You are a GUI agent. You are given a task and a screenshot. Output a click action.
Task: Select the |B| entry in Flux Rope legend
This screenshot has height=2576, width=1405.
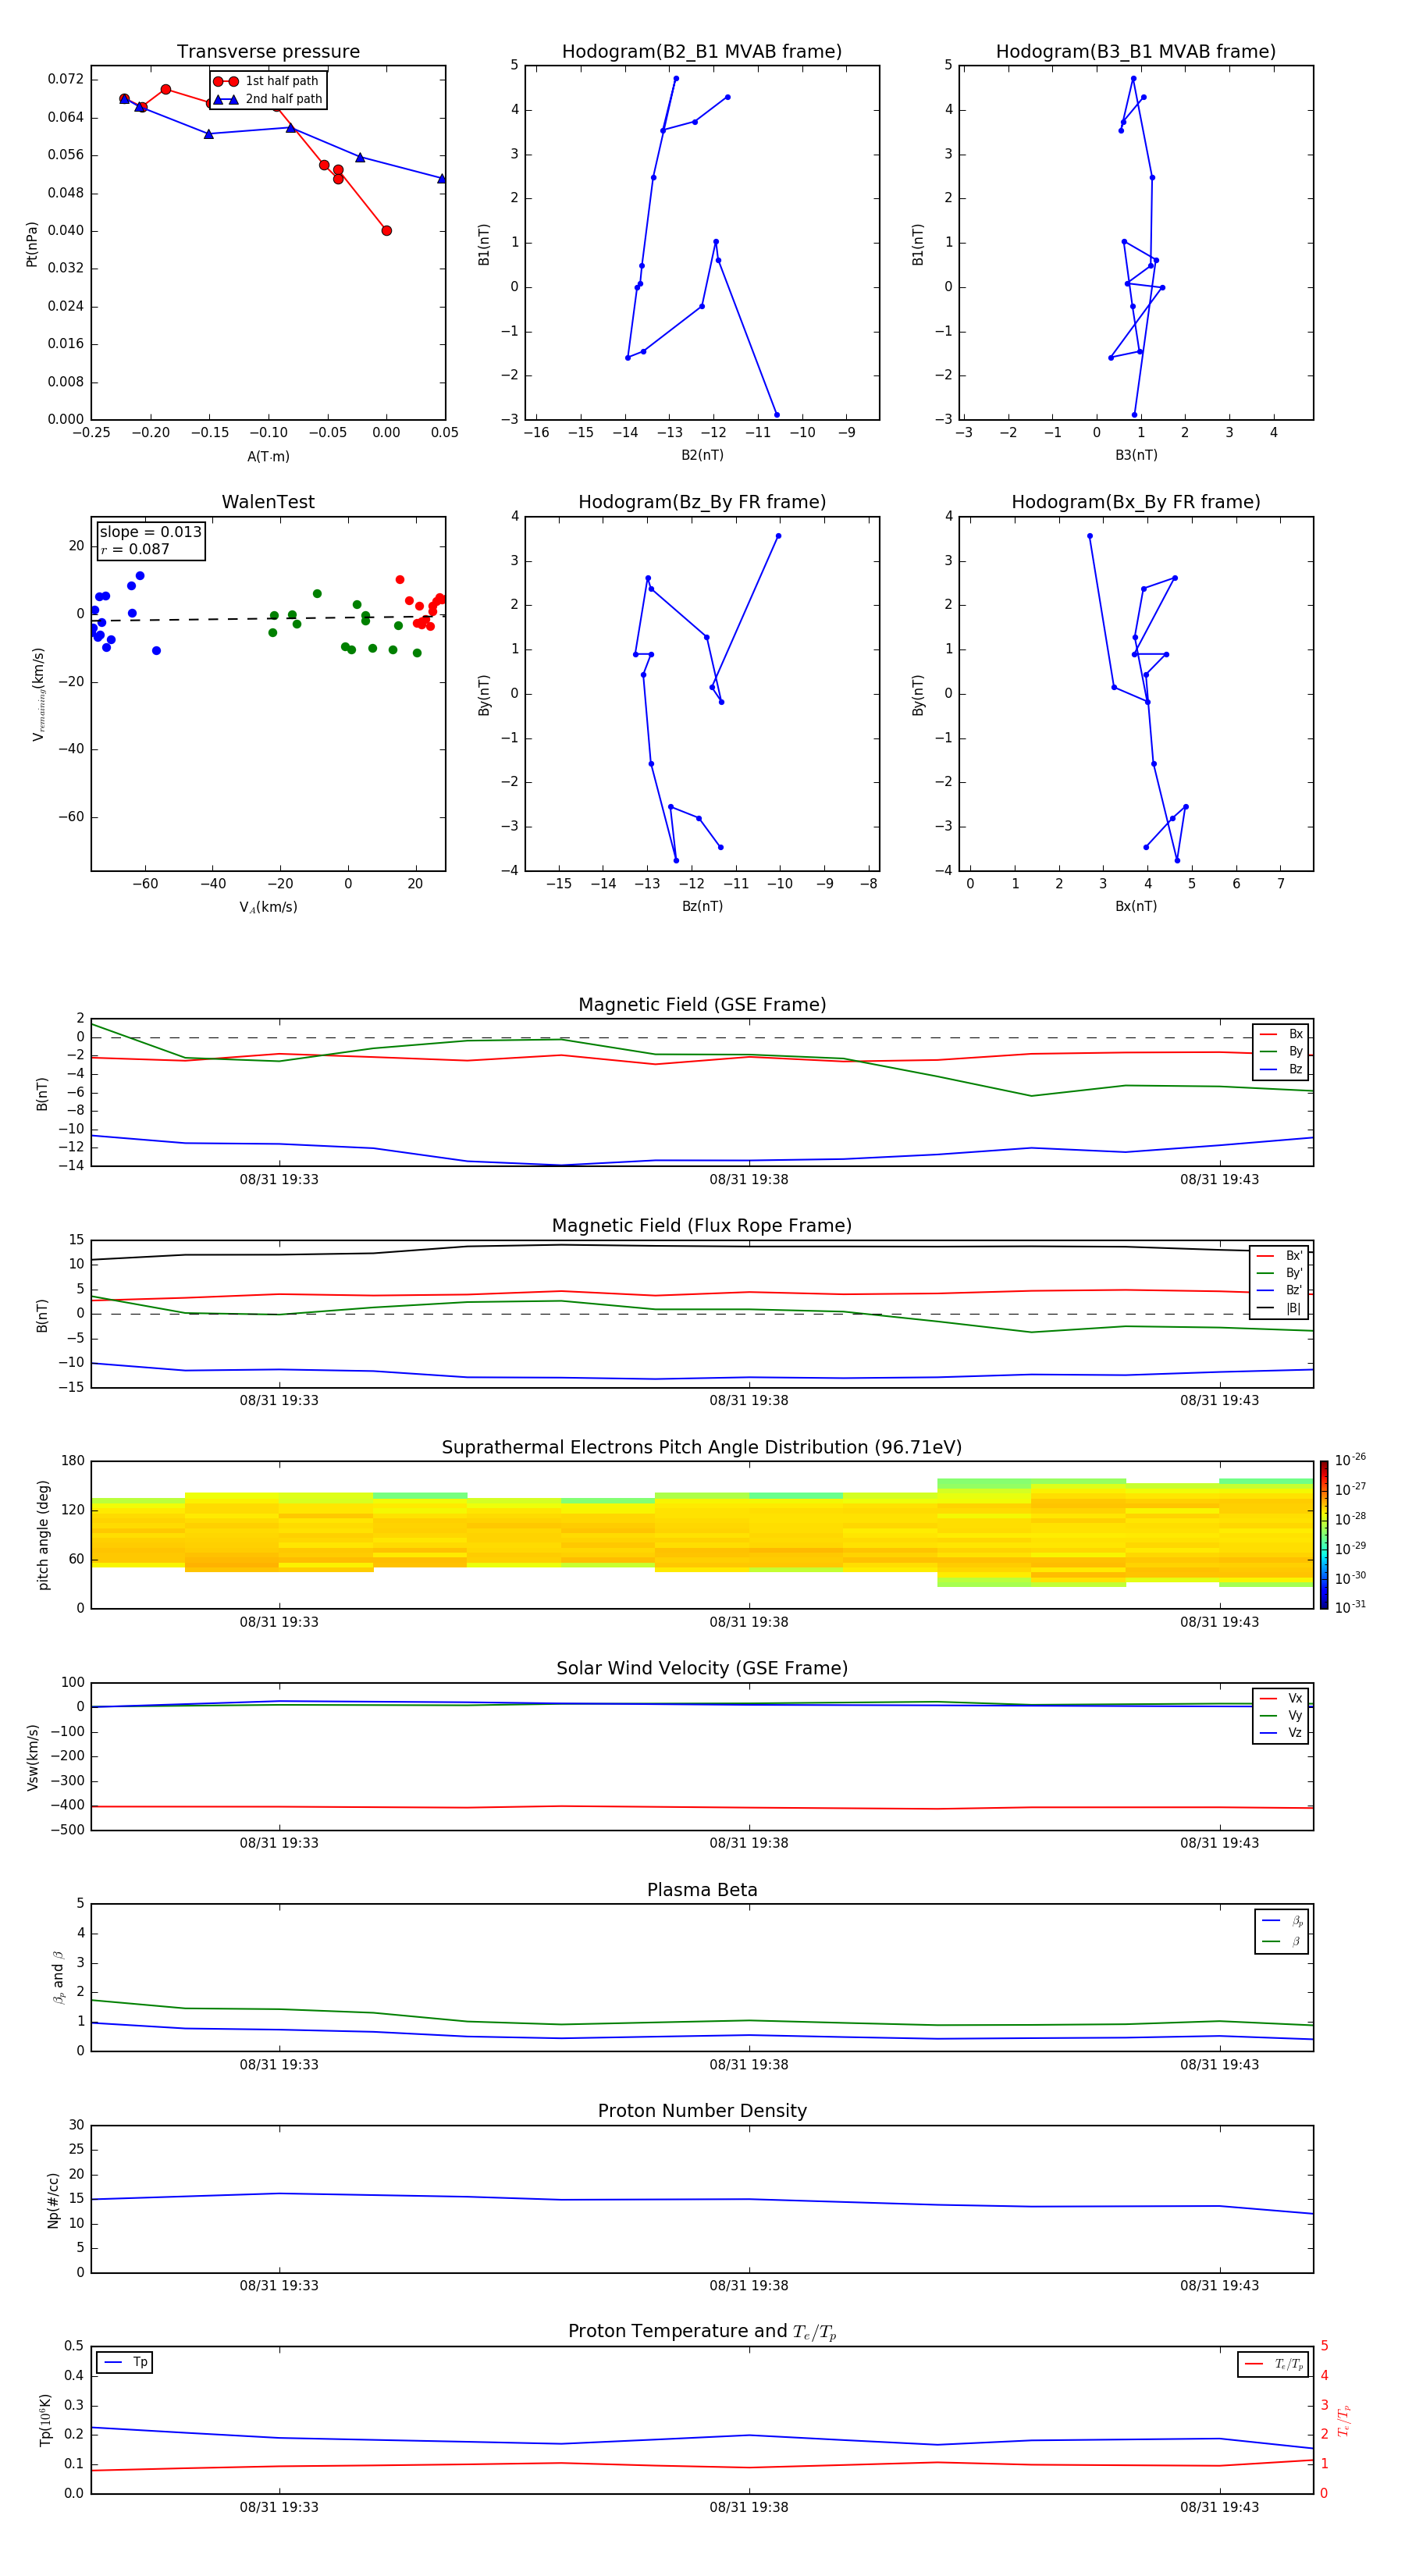1280,1308
